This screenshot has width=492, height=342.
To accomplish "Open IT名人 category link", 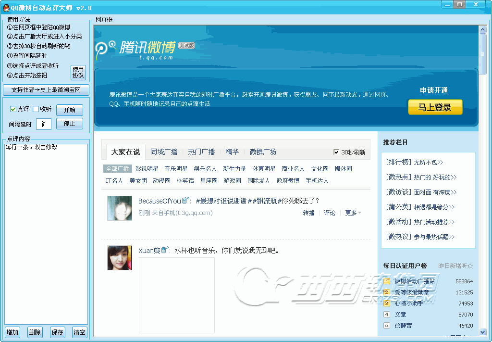I will [114, 180].
